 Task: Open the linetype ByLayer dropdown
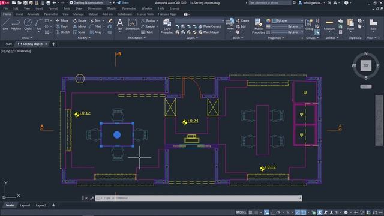[x=287, y=32]
